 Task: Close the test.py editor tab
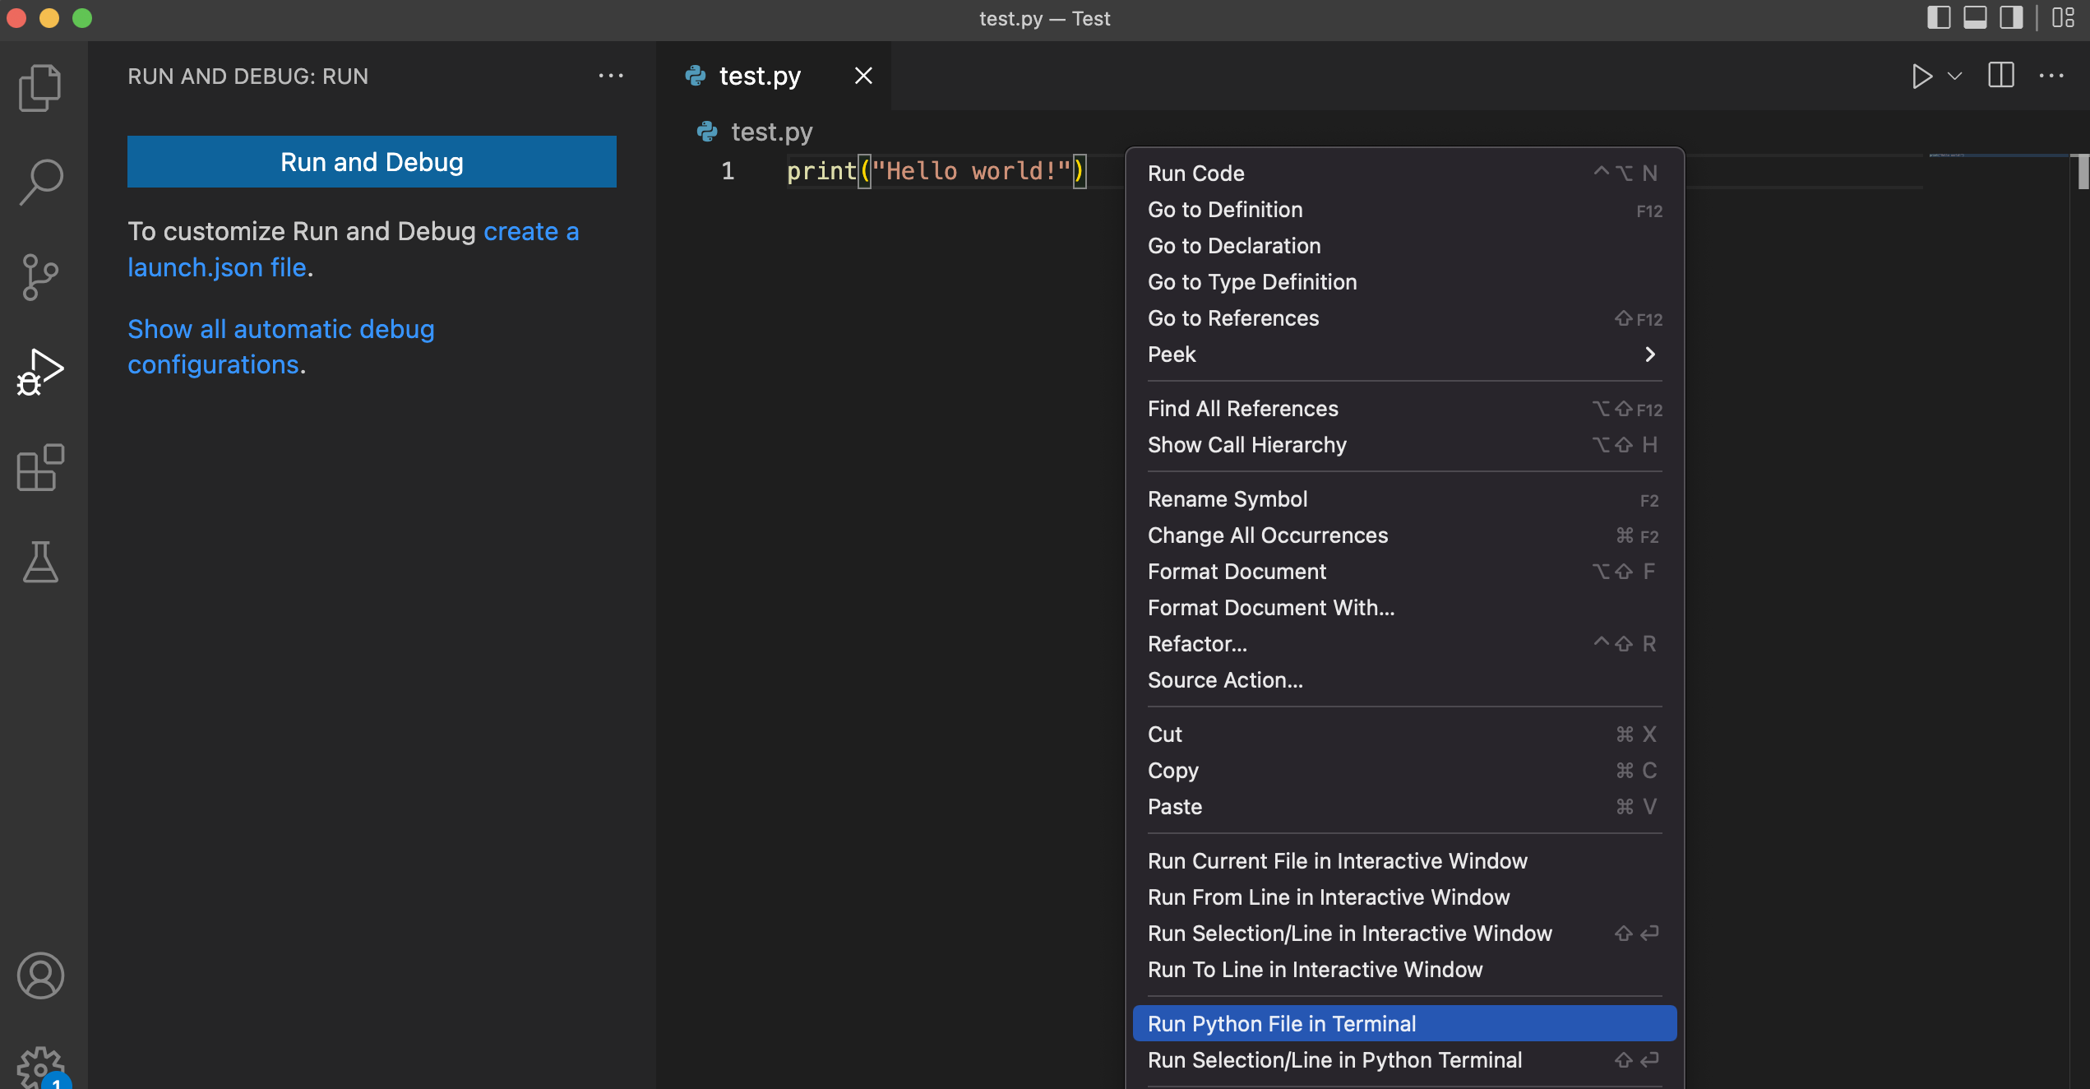coord(863,76)
